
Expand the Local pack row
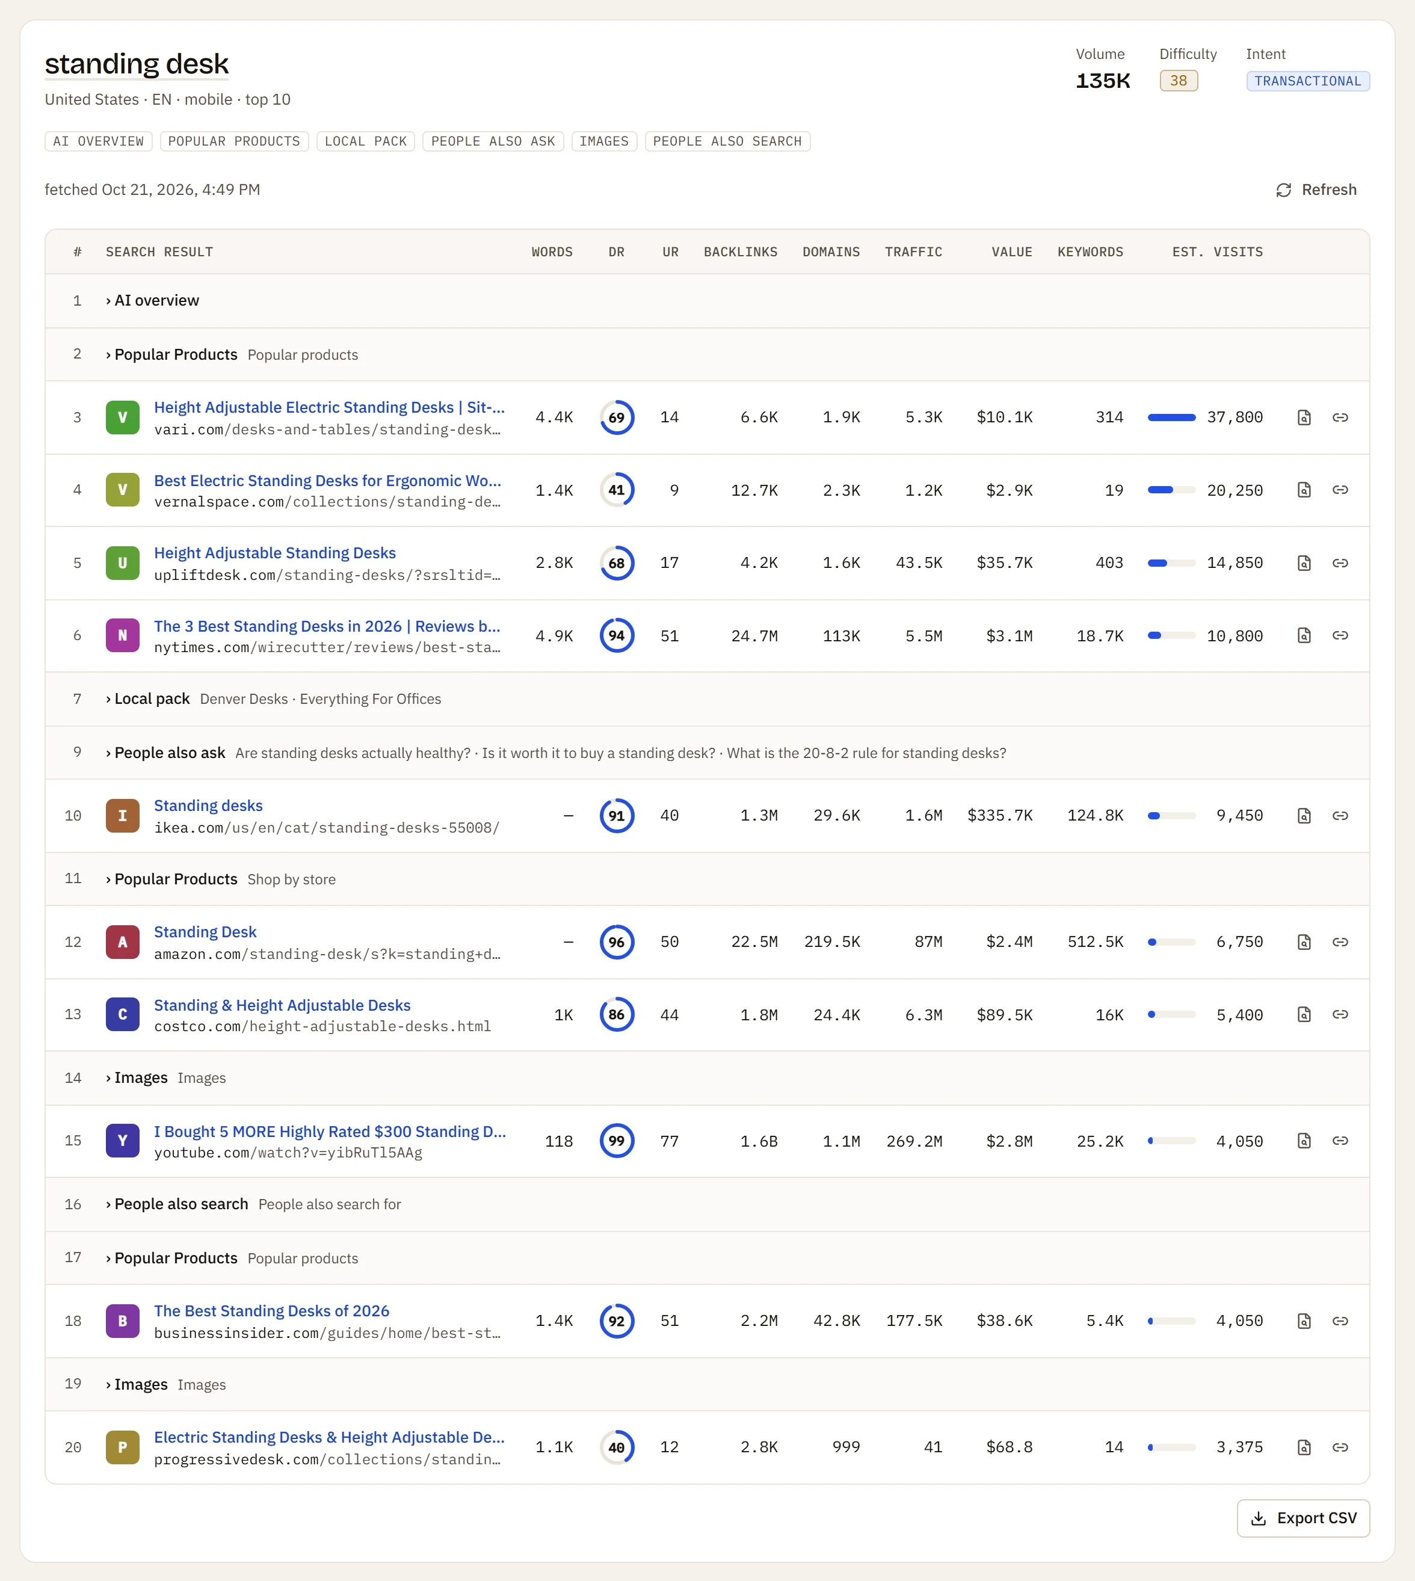click(707, 699)
